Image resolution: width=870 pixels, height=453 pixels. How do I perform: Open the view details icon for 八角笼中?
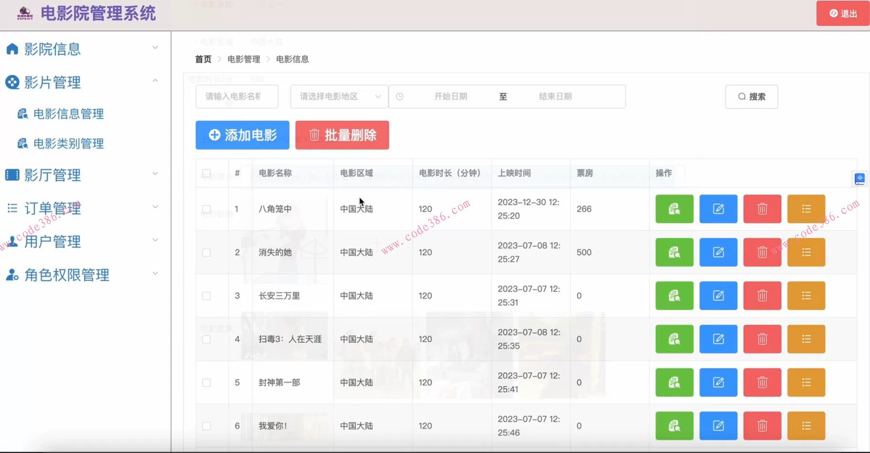674,209
